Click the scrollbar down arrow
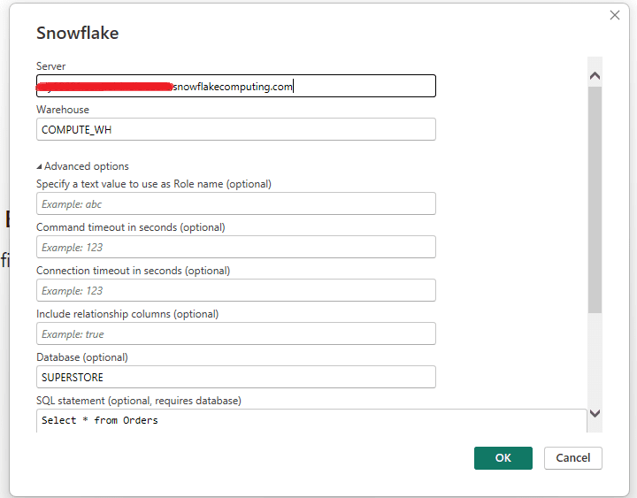This screenshot has height=498, width=637. pyautogui.click(x=595, y=413)
